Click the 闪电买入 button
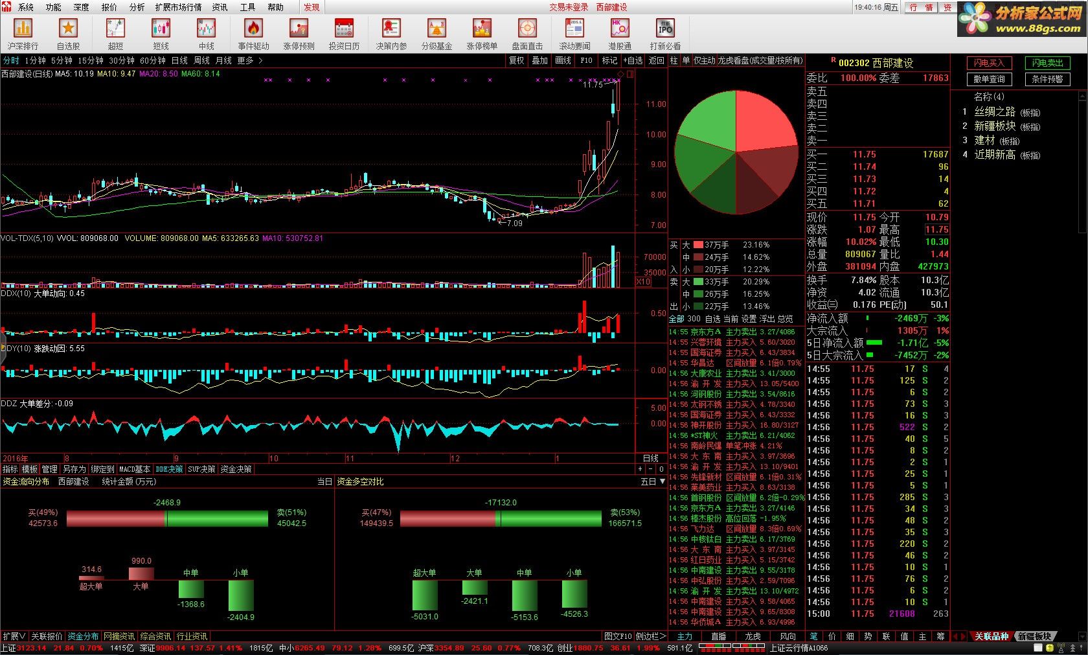Image resolution: width=1088 pixels, height=655 pixels. tap(989, 63)
